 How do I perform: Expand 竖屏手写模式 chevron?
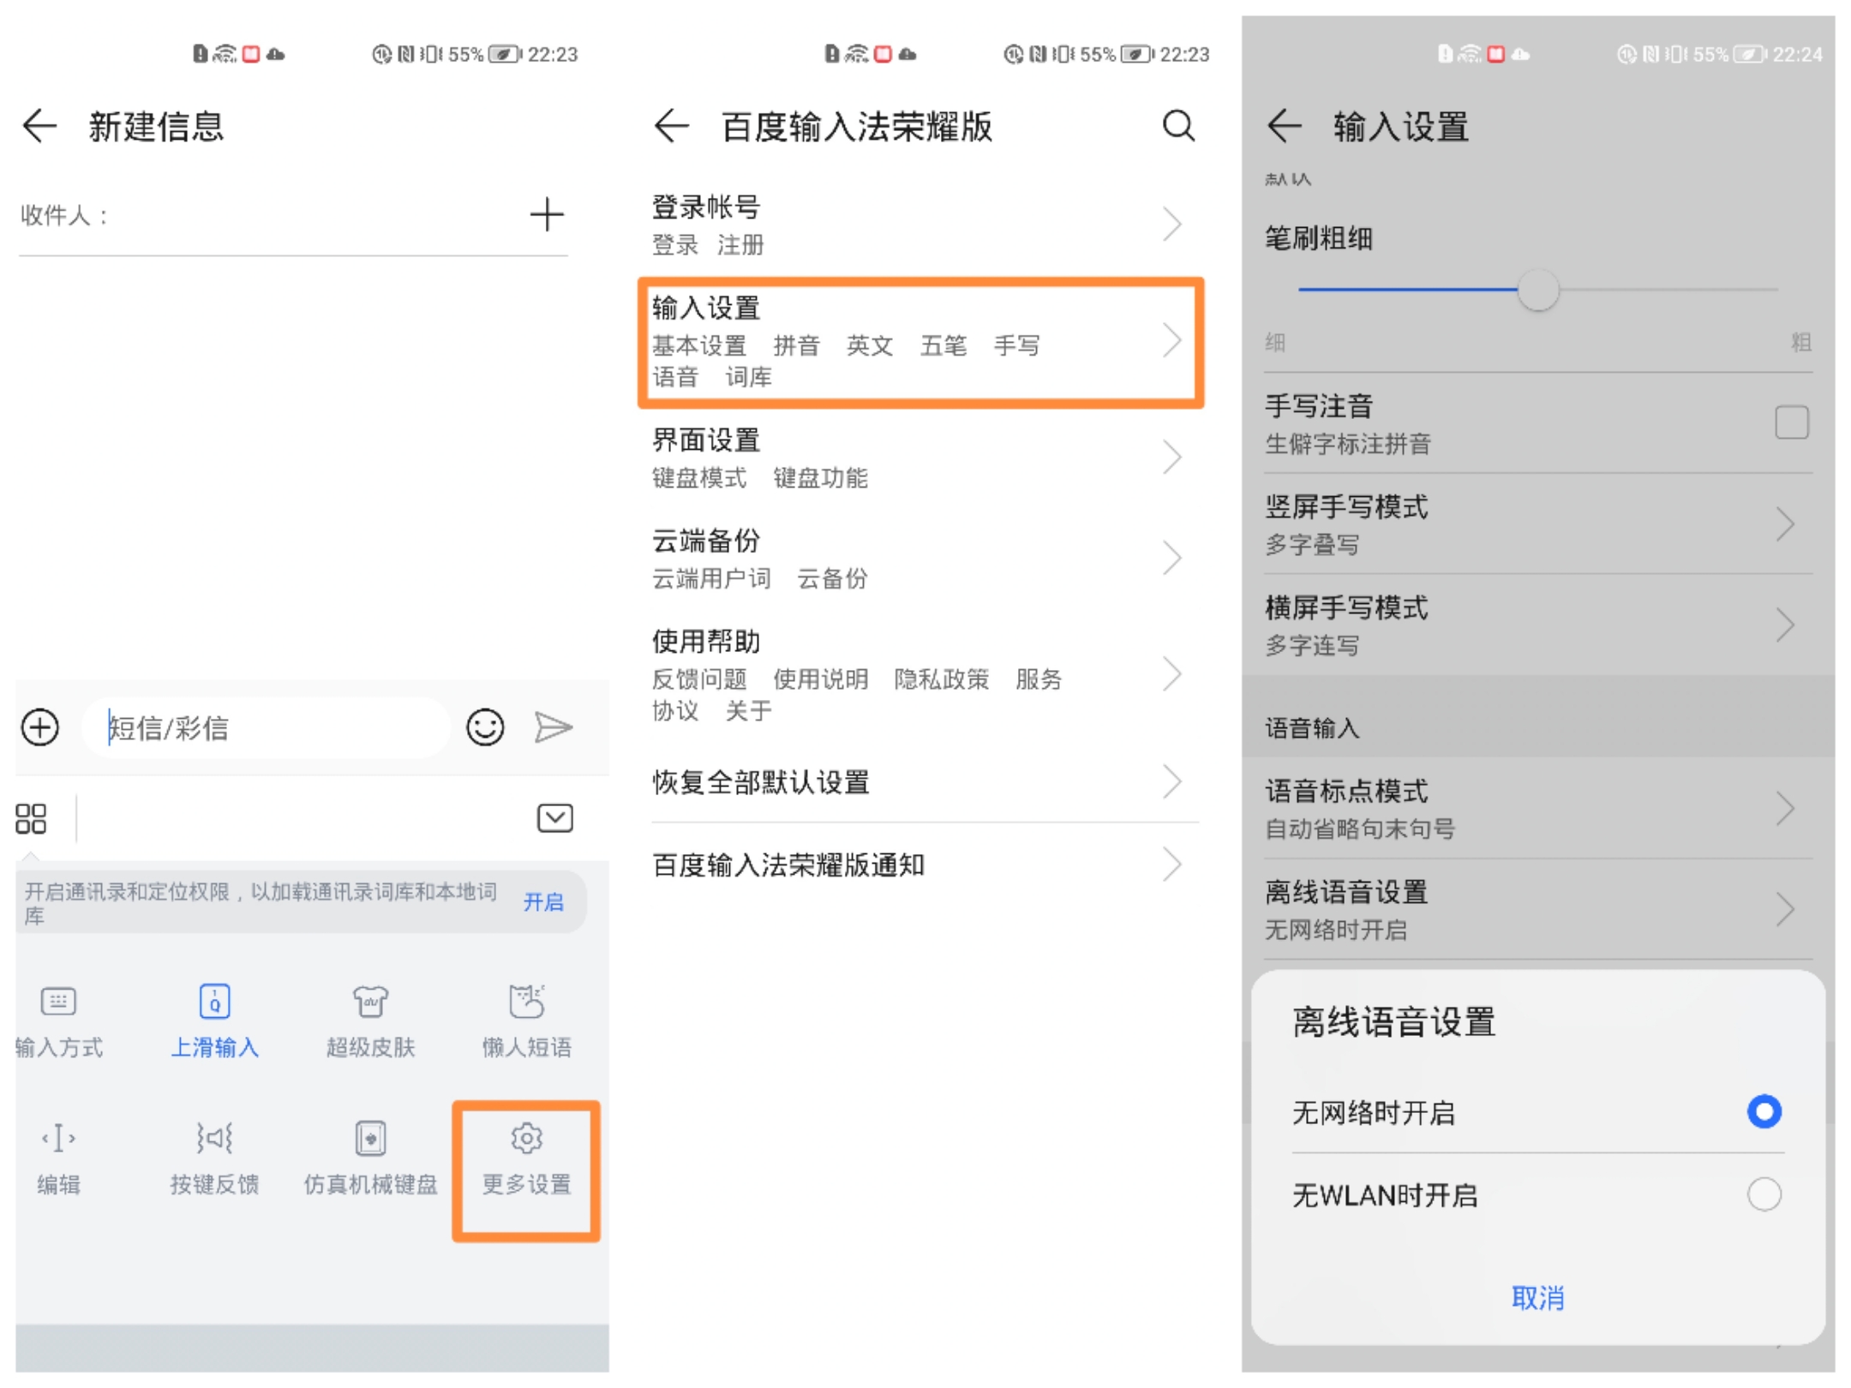tap(1786, 523)
